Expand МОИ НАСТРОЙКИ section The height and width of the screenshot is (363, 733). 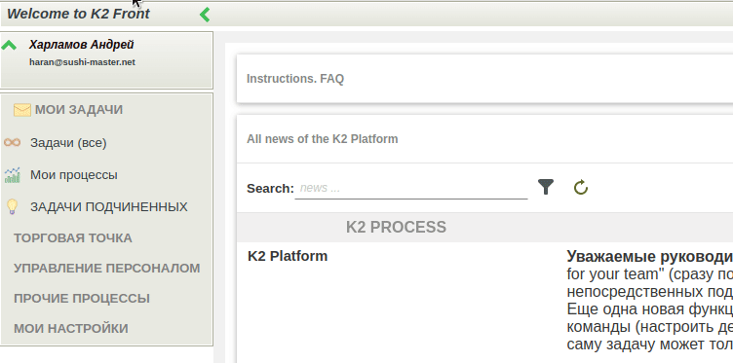tap(70, 329)
